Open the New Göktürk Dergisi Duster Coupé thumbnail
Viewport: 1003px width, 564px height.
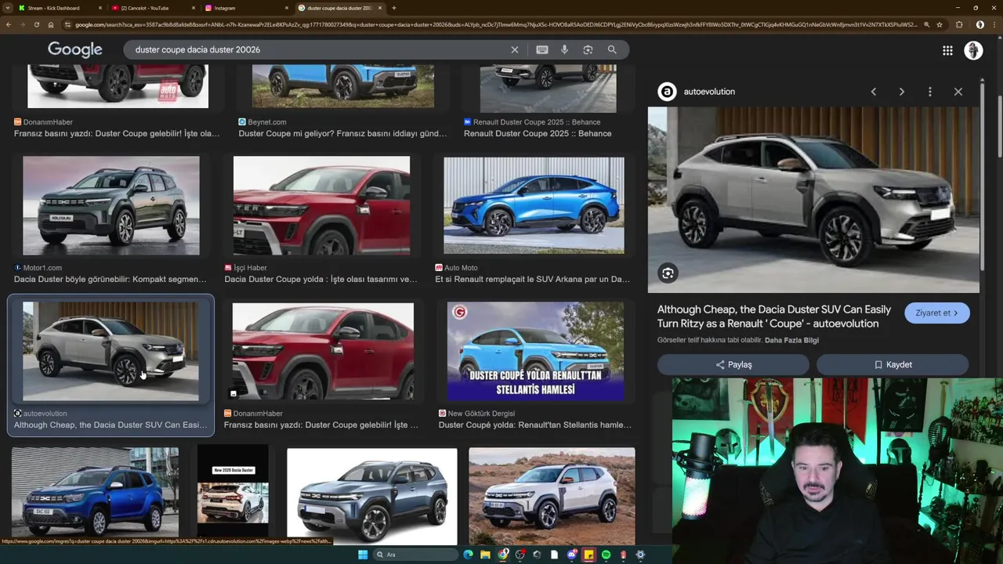click(x=535, y=352)
